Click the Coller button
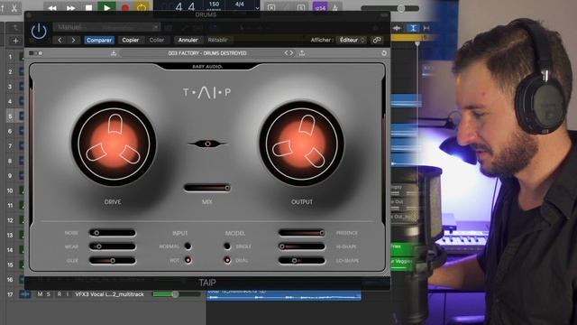577x325 pixels. tap(157, 40)
